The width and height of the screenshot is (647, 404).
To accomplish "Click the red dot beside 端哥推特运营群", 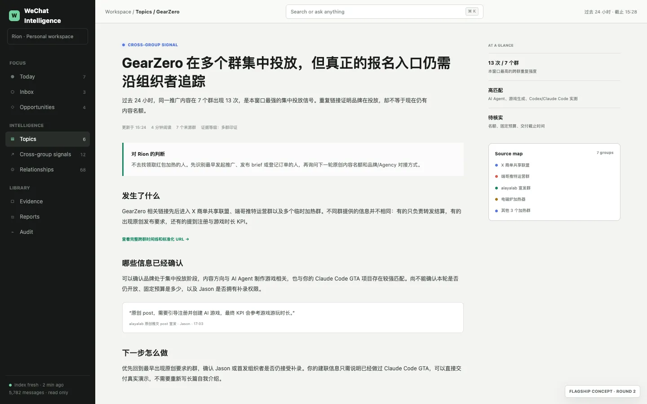I will tap(496, 176).
